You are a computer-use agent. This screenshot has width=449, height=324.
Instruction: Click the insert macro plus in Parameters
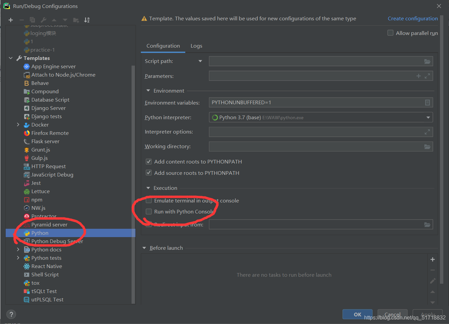418,76
